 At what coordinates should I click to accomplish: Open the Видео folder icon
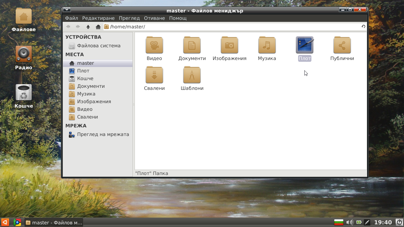point(154,45)
